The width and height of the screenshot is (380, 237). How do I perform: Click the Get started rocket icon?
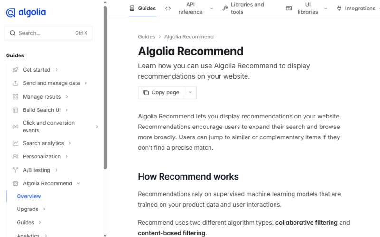click(x=15, y=70)
